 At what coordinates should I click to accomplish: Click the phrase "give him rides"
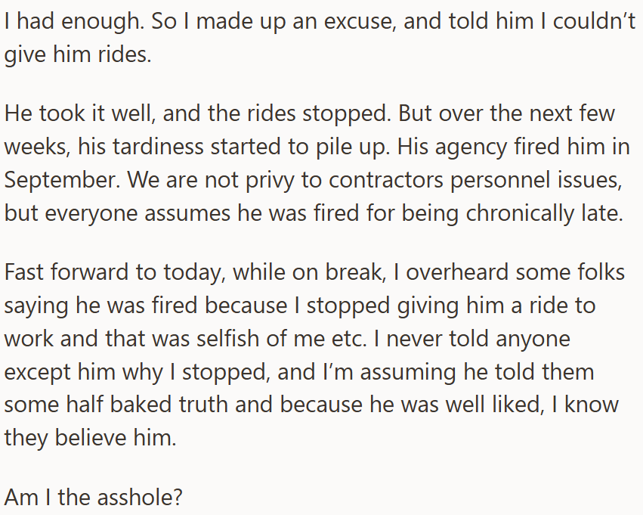click(x=77, y=55)
